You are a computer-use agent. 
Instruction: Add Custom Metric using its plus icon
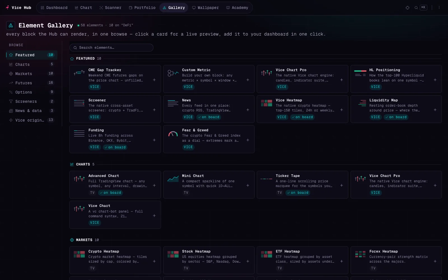pyautogui.click(x=248, y=80)
